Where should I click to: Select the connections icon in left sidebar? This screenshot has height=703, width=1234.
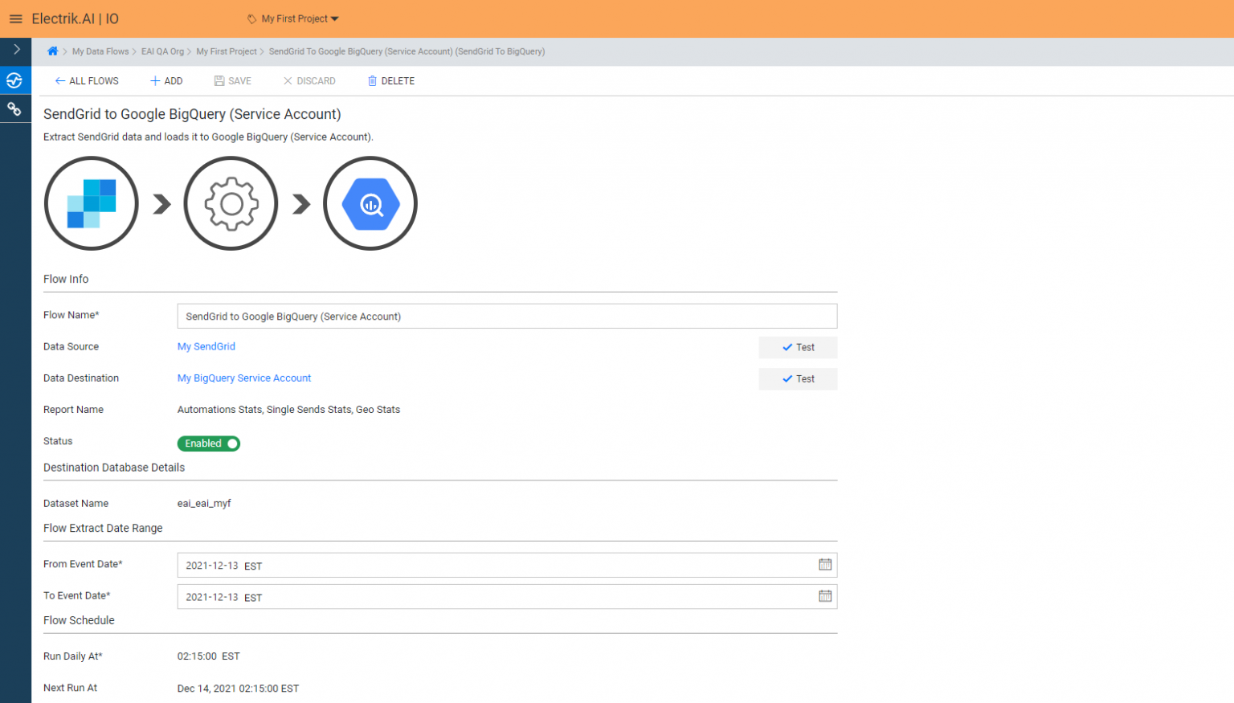point(15,108)
